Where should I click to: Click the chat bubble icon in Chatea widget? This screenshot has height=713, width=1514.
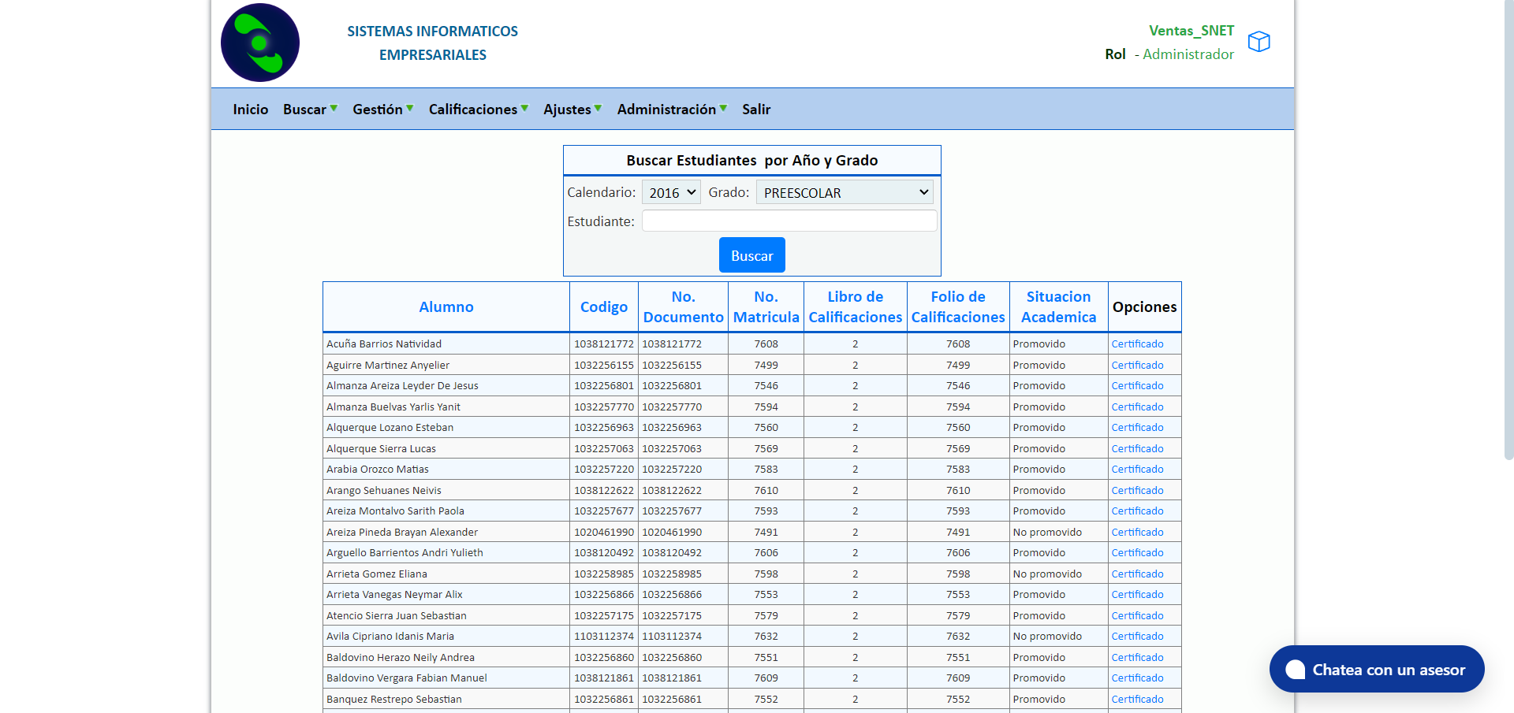point(1295,670)
